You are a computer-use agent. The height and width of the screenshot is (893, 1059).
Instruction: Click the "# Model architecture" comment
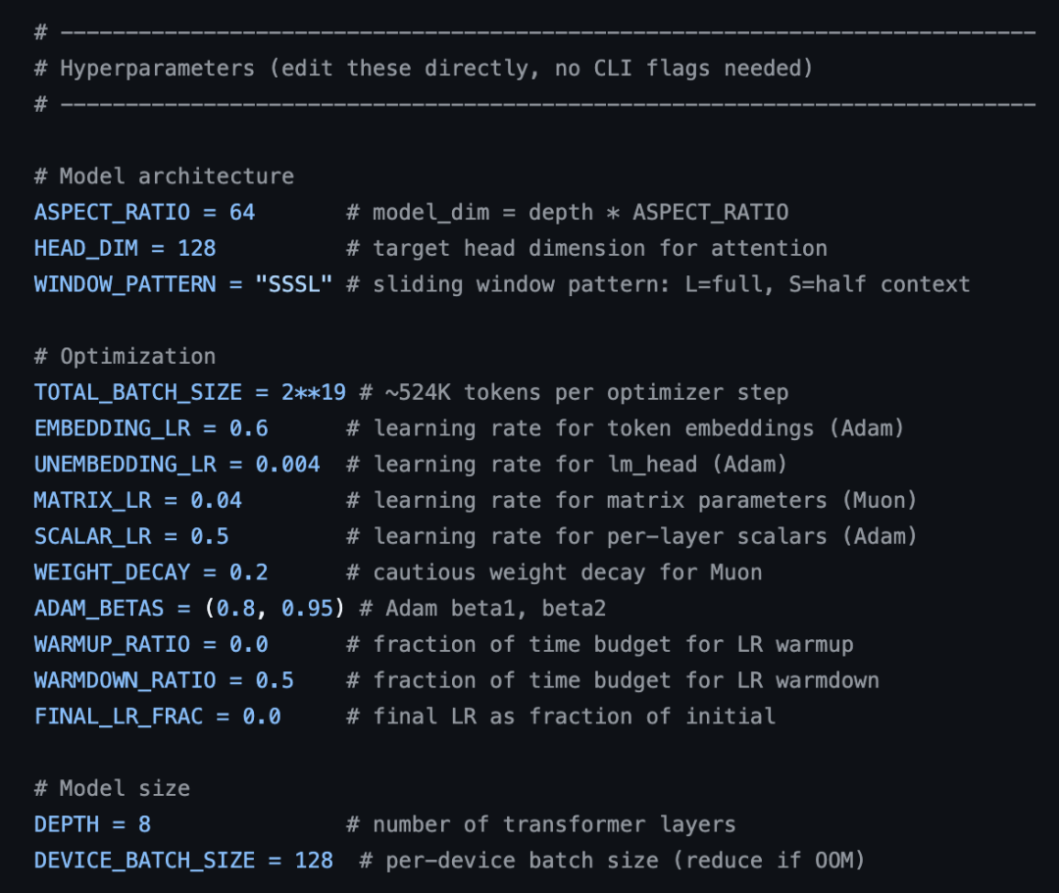[x=164, y=176]
